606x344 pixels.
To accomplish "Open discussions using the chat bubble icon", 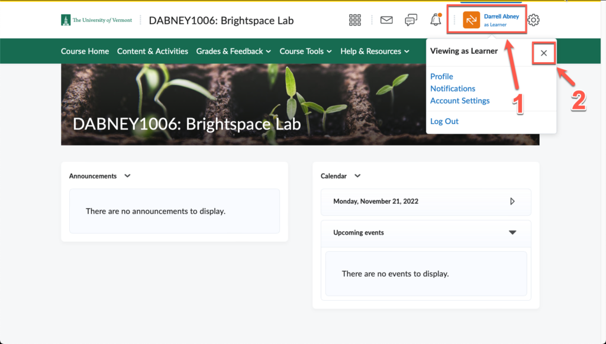I will [411, 20].
